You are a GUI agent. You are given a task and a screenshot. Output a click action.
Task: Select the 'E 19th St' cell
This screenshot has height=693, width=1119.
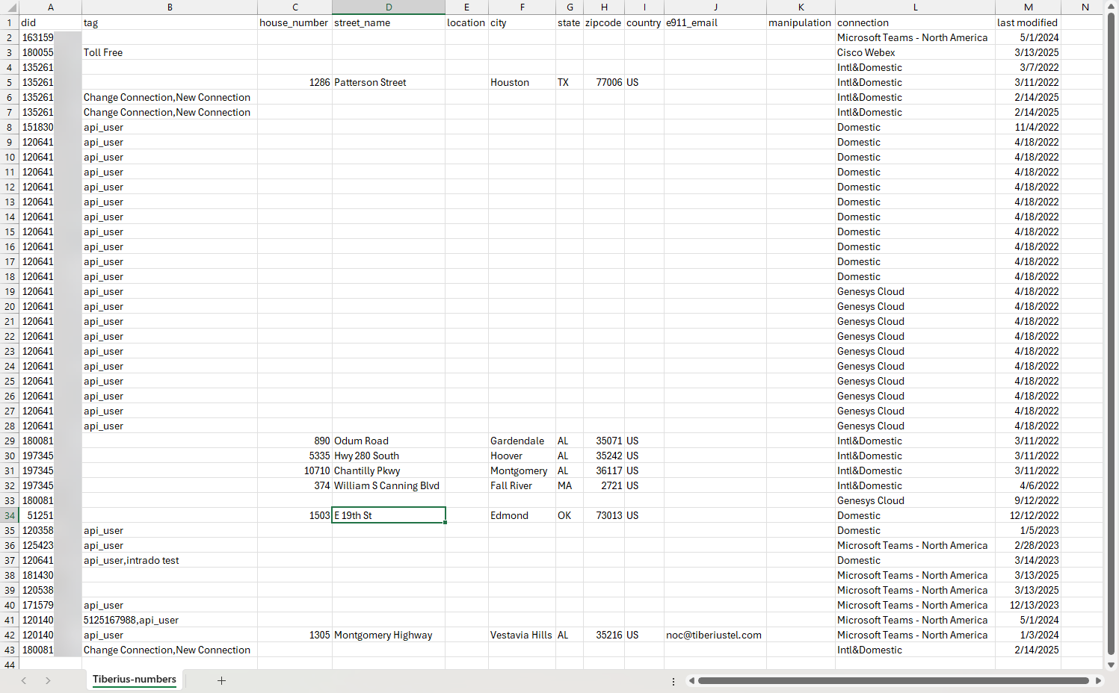tap(389, 515)
